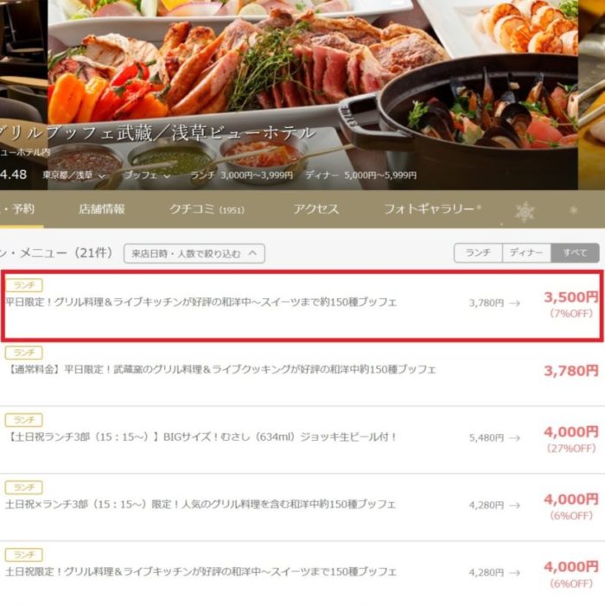
Task: Show all plans with すべて filter
Action: tap(575, 252)
